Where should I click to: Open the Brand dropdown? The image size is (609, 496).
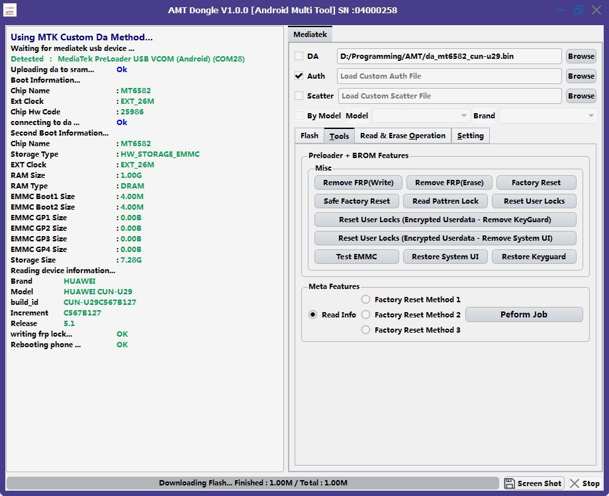[x=548, y=116]
